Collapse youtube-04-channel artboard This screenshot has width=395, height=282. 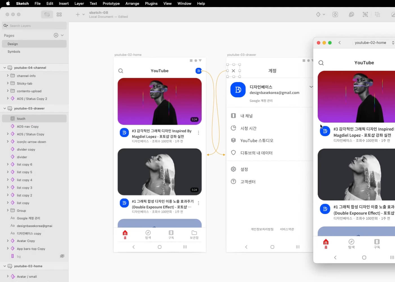pyautogui.click(x=5, y=68)
